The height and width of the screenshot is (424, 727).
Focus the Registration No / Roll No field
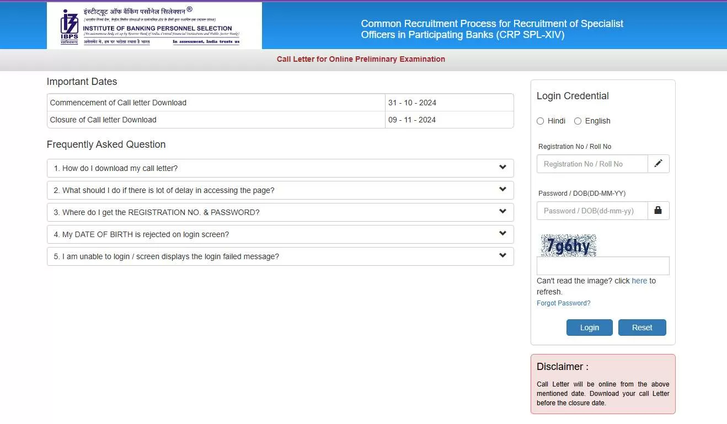592,164
